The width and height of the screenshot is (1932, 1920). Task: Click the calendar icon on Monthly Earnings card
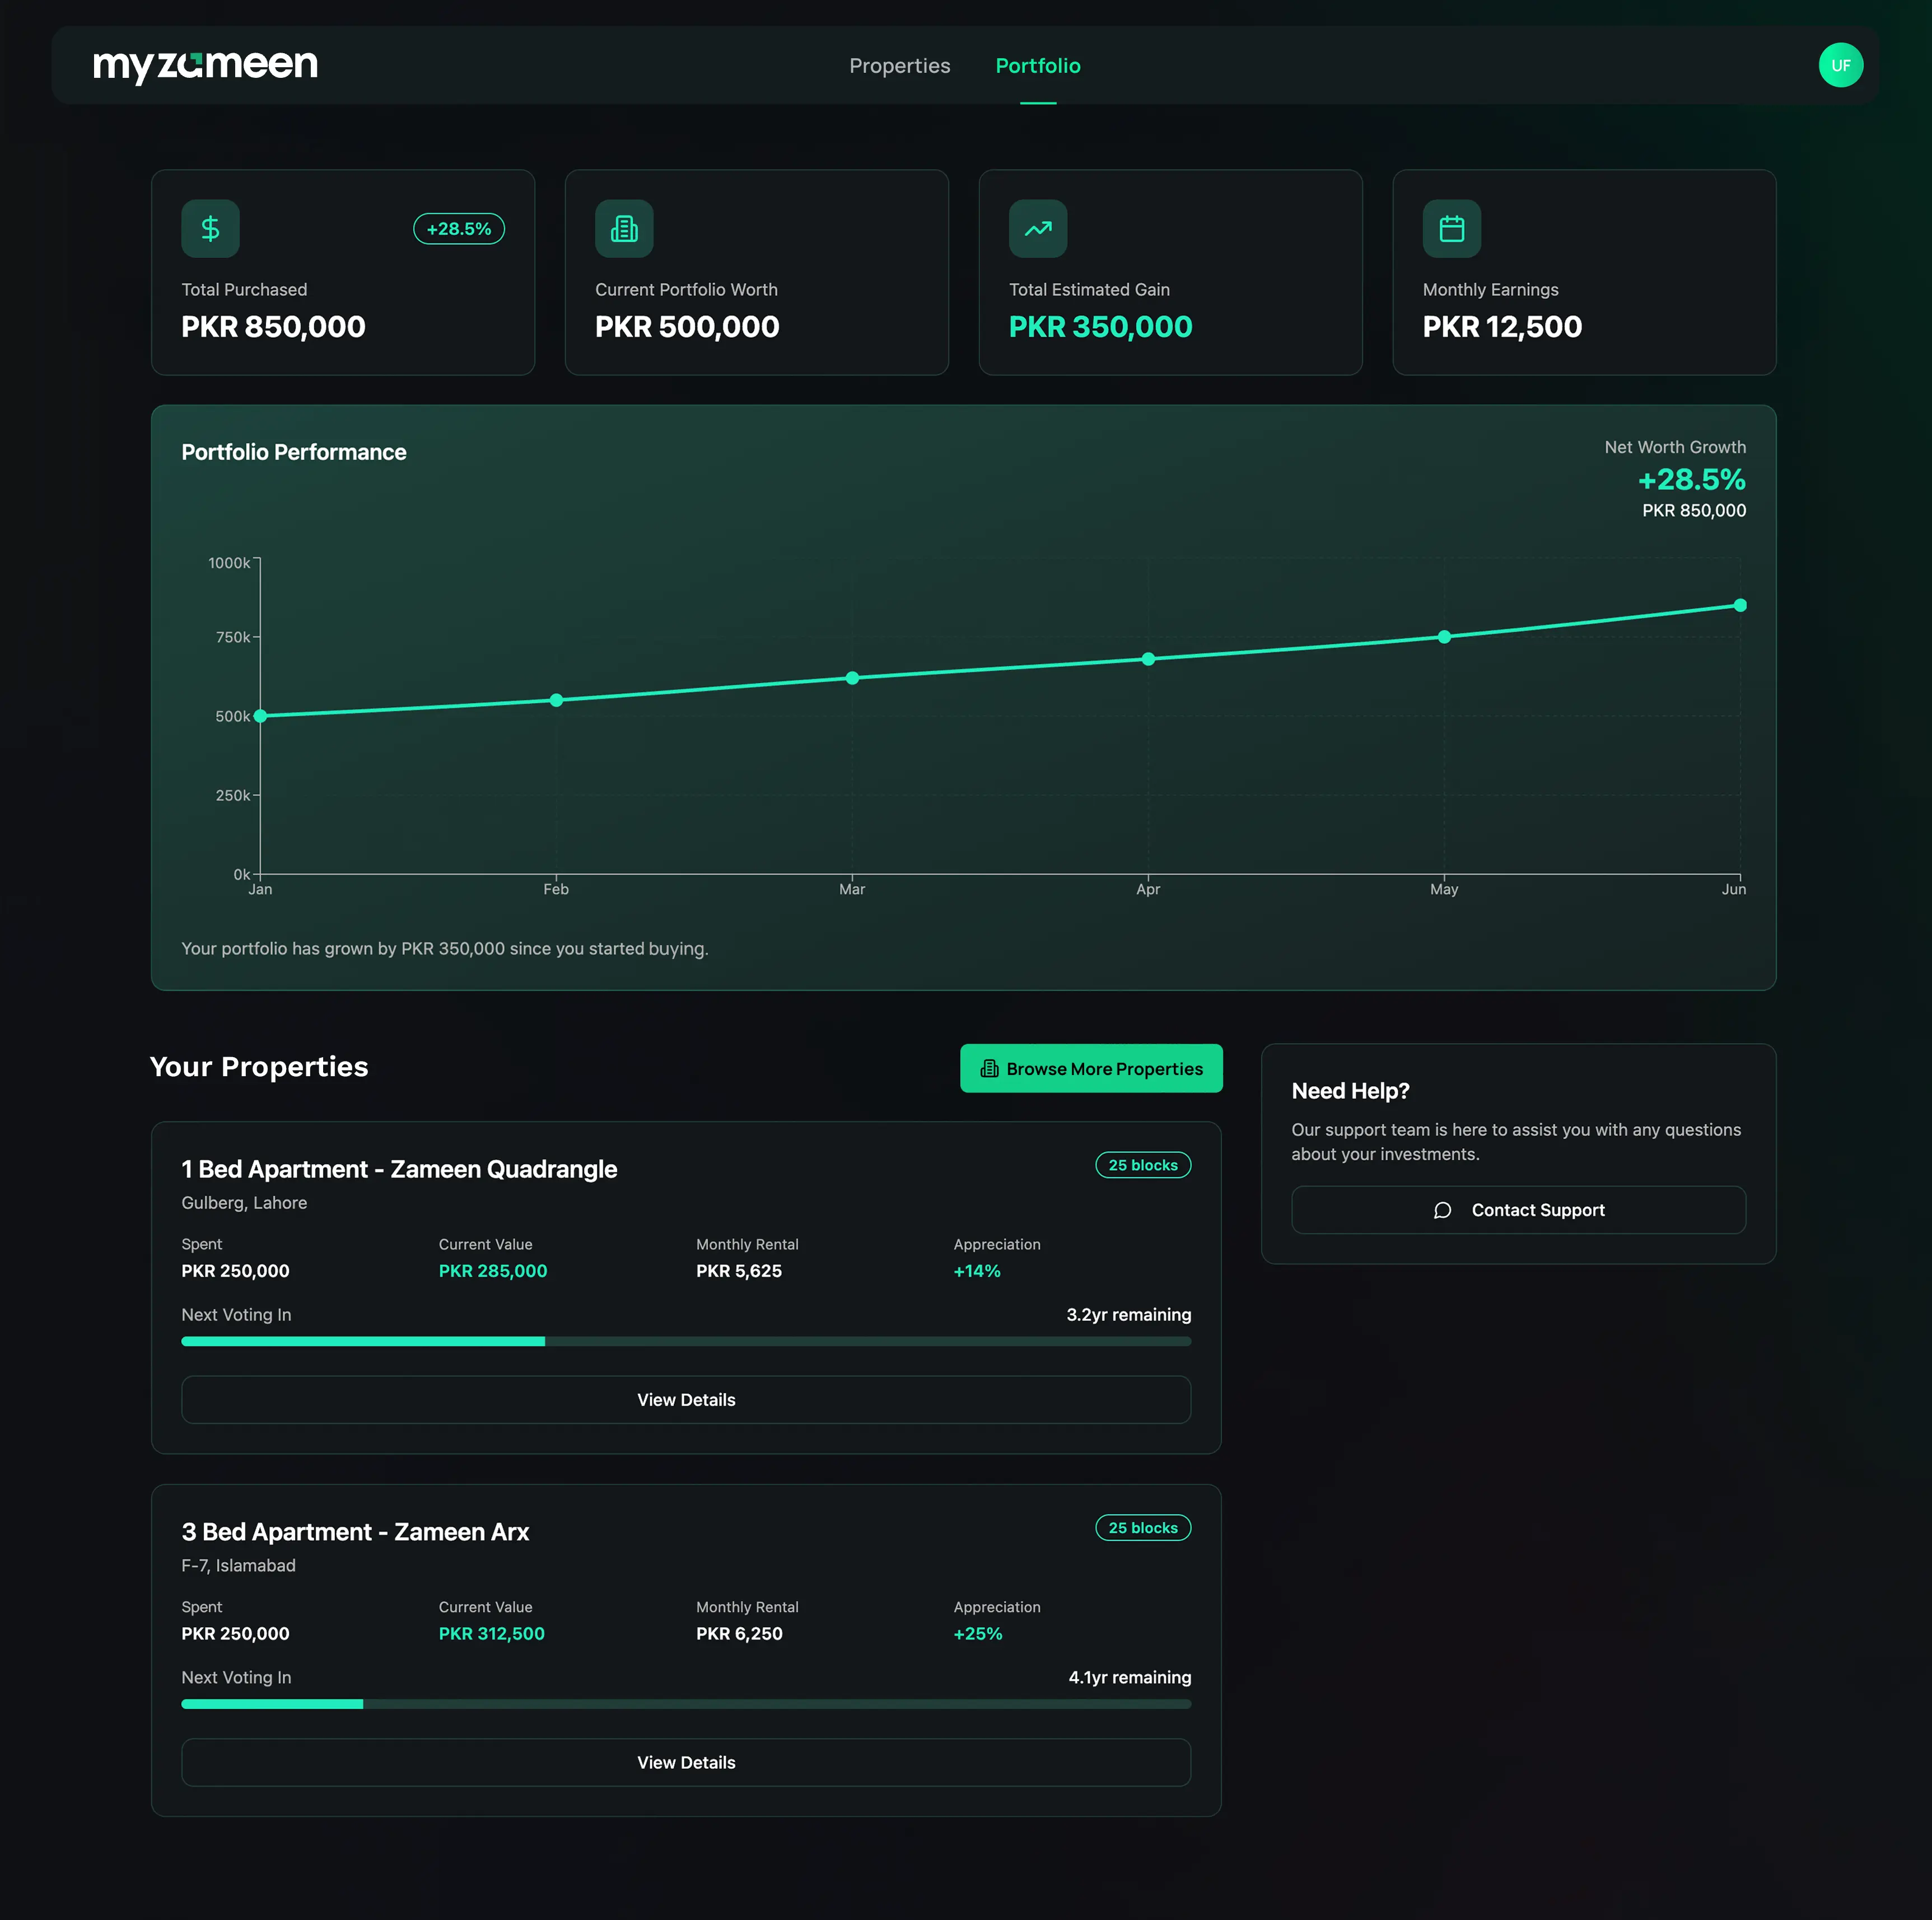(x=1451, y=228)
